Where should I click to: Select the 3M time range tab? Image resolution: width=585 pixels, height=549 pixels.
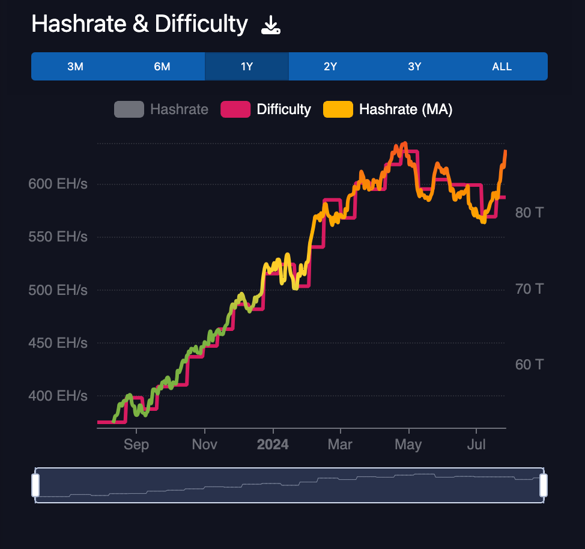(75, 67)
